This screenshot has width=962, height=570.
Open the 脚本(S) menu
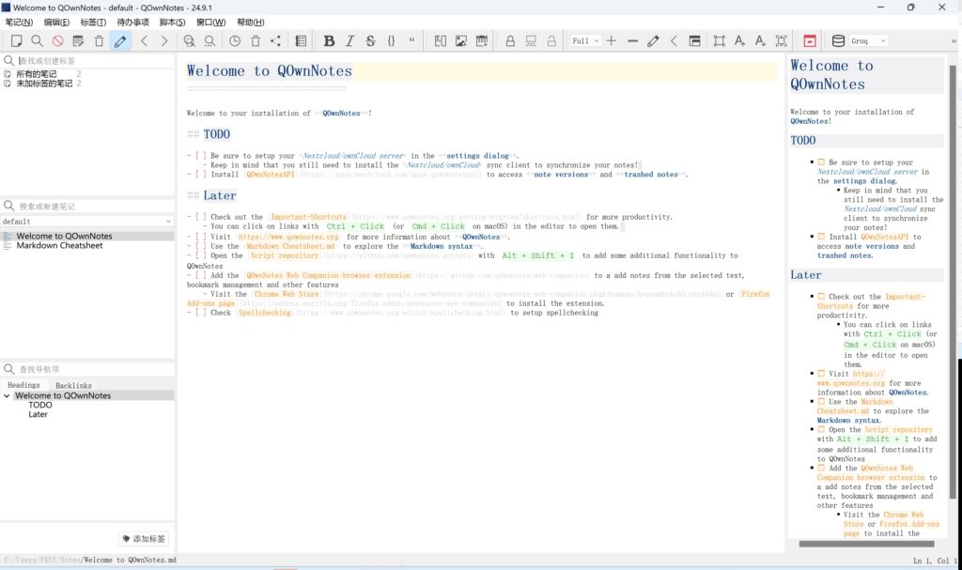172,23
